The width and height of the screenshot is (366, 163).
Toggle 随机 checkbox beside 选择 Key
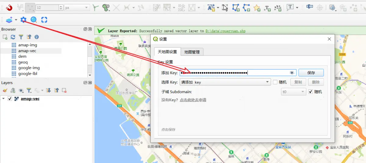tap(275, 82)
